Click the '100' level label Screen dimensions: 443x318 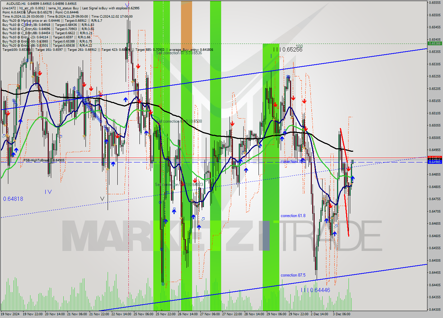(x=299, y=46)
